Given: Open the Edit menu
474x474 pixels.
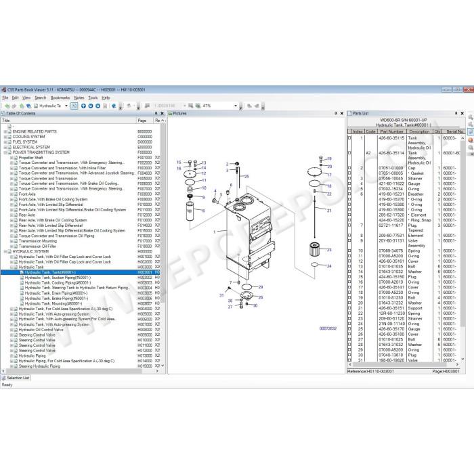Looking at the screenshot, I should pos(15,98).
